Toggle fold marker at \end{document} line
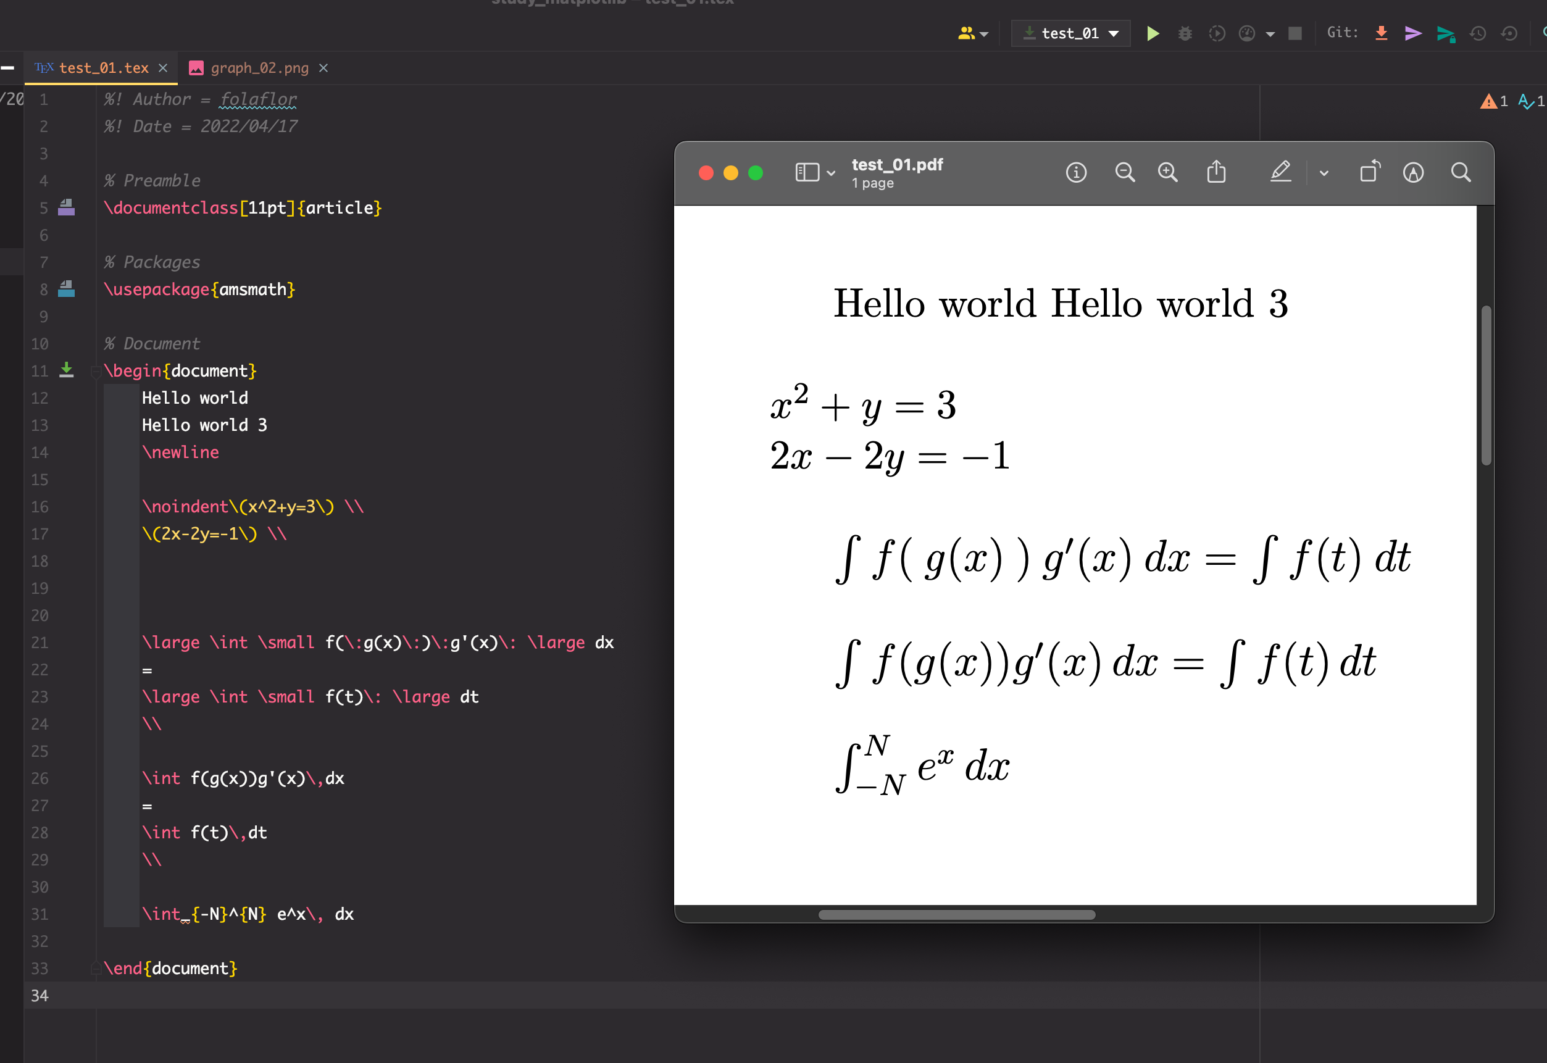 (95, 969)
